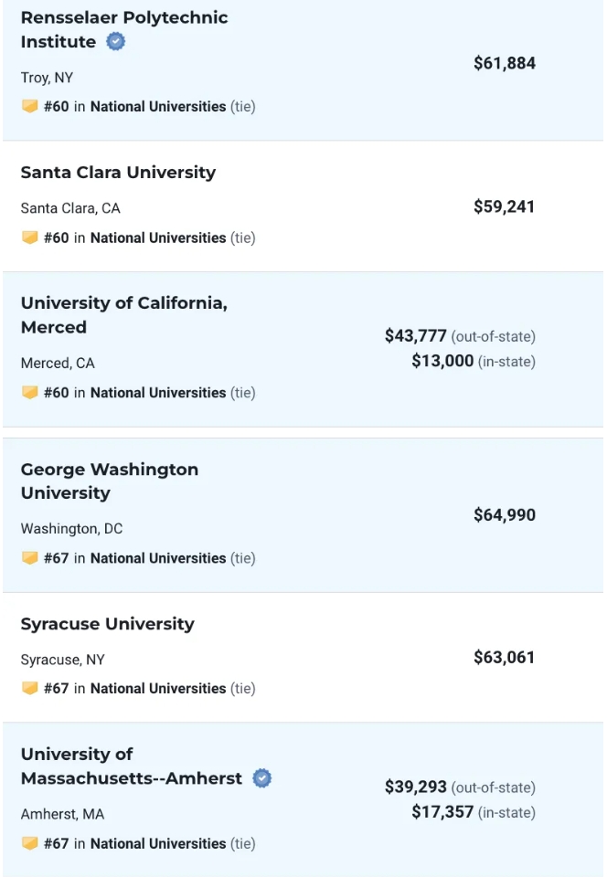Click verified badge beside Massachusetts--Amherst
This screenshot has height=877, width=607.
(x=262, y=778)
